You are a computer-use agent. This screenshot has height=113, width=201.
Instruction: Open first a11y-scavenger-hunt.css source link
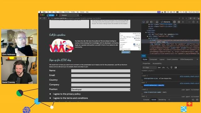(x=189, y=76)
